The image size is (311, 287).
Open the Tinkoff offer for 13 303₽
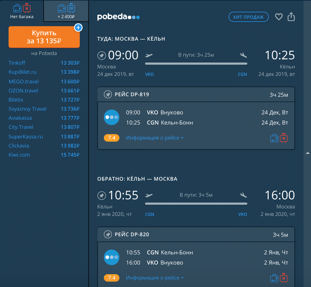44,63
